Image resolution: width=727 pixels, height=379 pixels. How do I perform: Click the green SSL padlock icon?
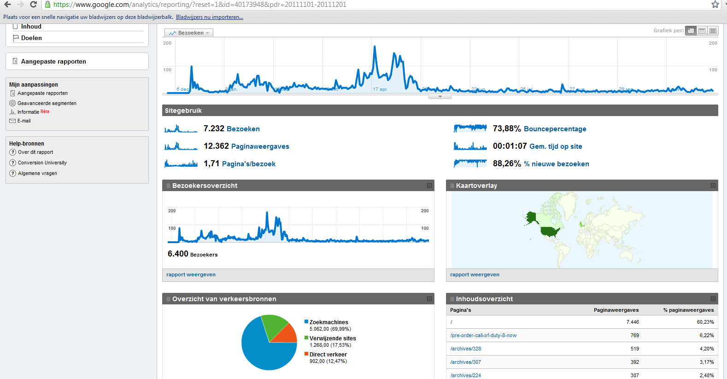click(47, 5)
